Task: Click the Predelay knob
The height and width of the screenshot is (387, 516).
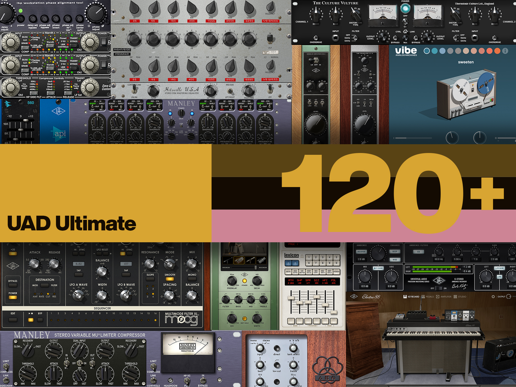Action: point(232,281)
